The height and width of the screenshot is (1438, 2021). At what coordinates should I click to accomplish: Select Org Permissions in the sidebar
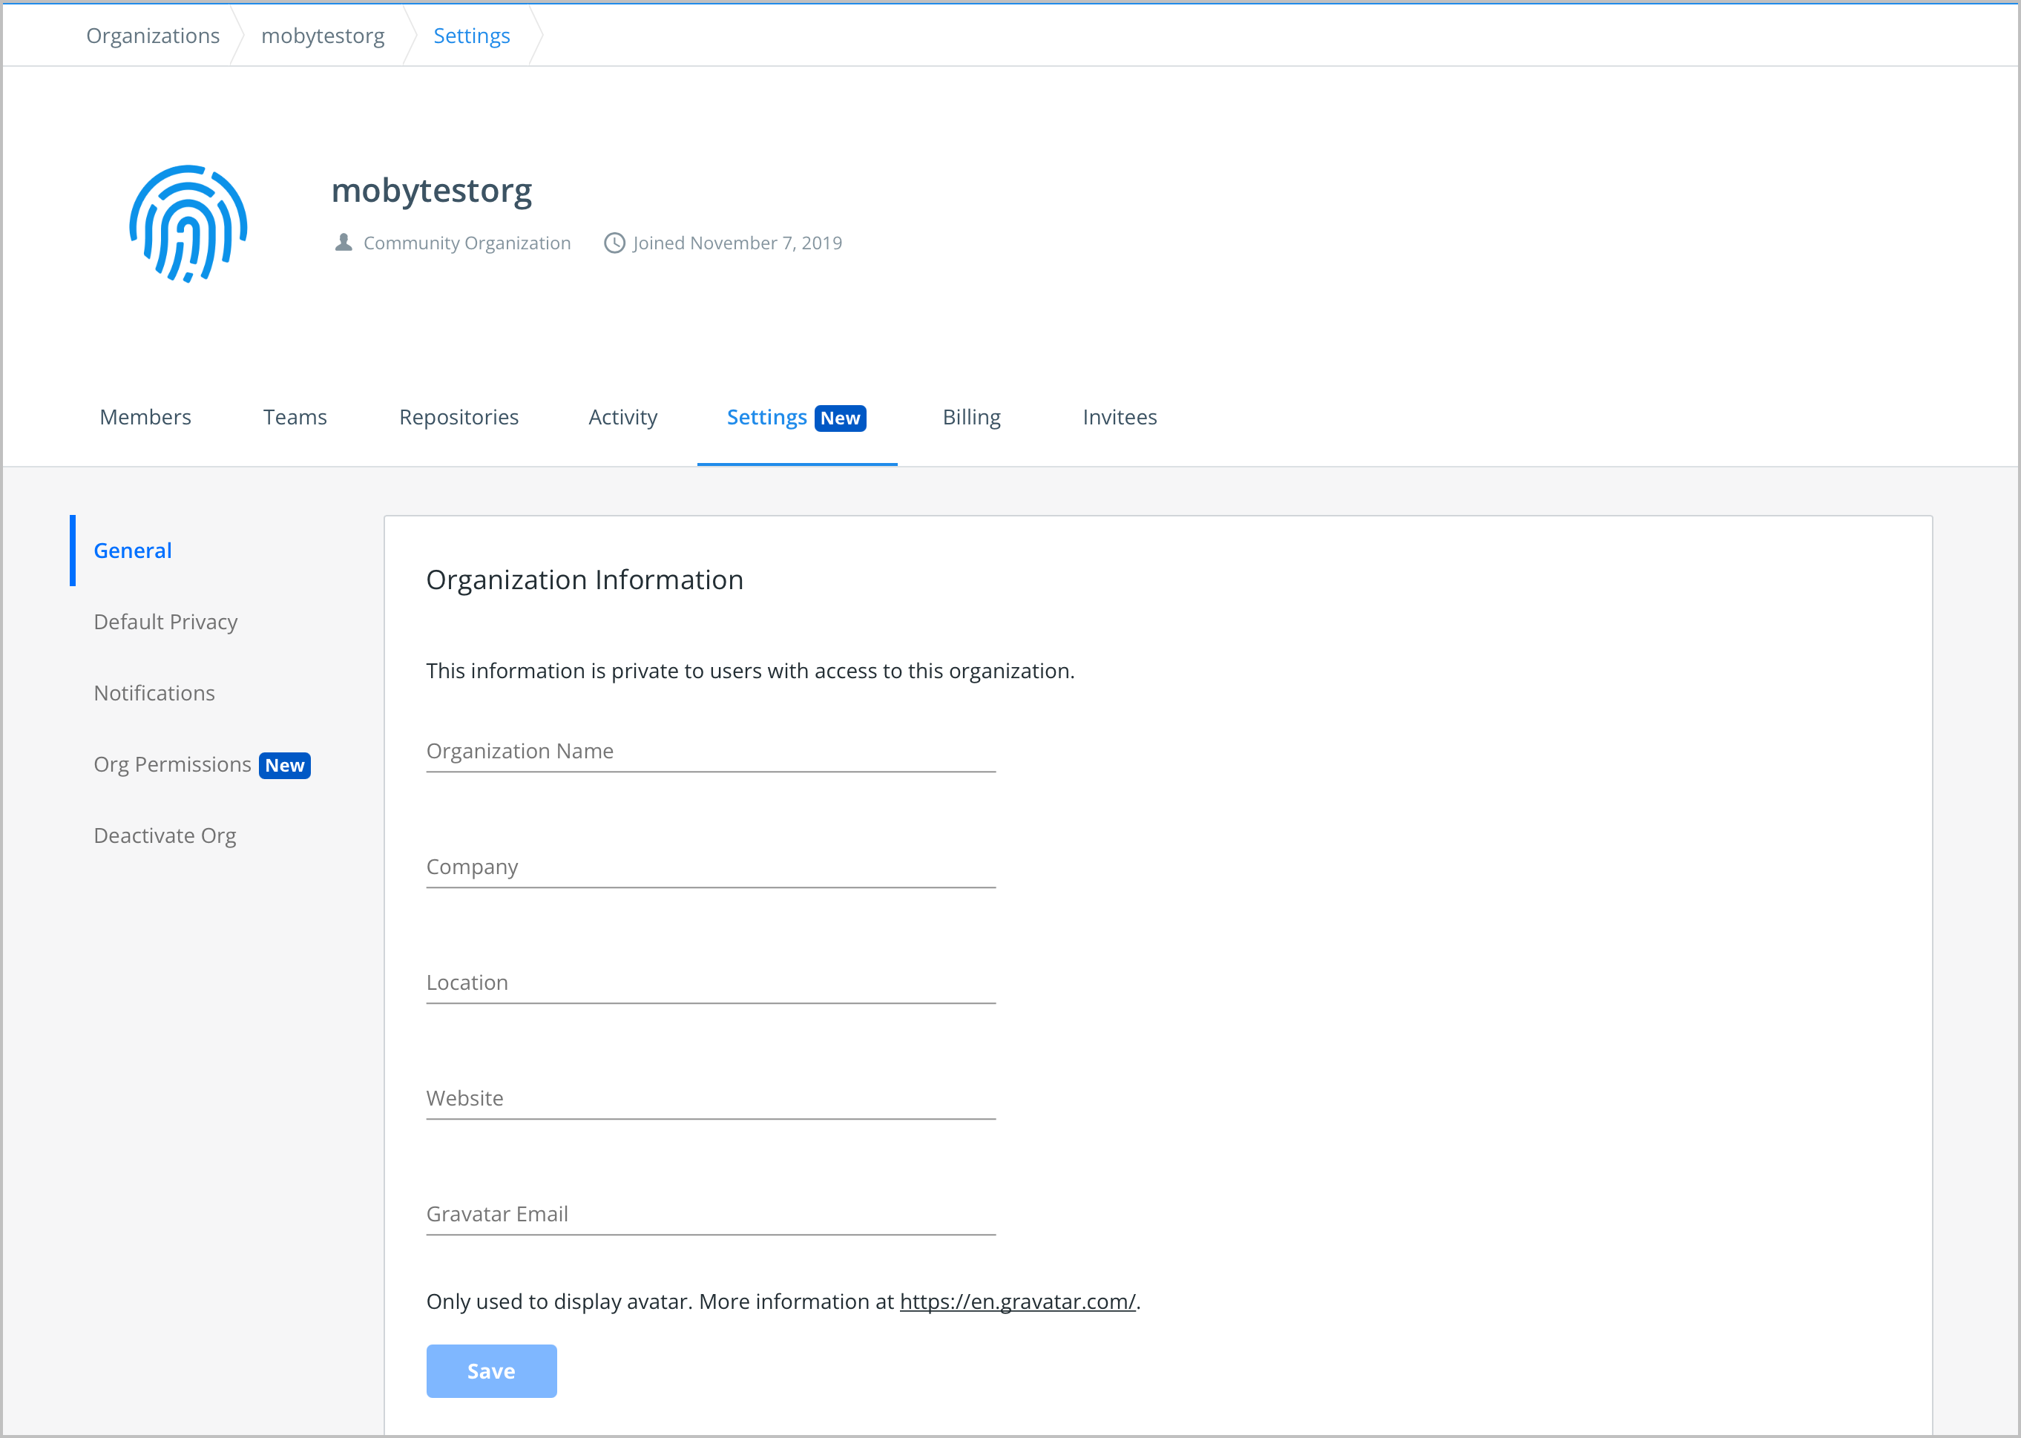point(171,764)
